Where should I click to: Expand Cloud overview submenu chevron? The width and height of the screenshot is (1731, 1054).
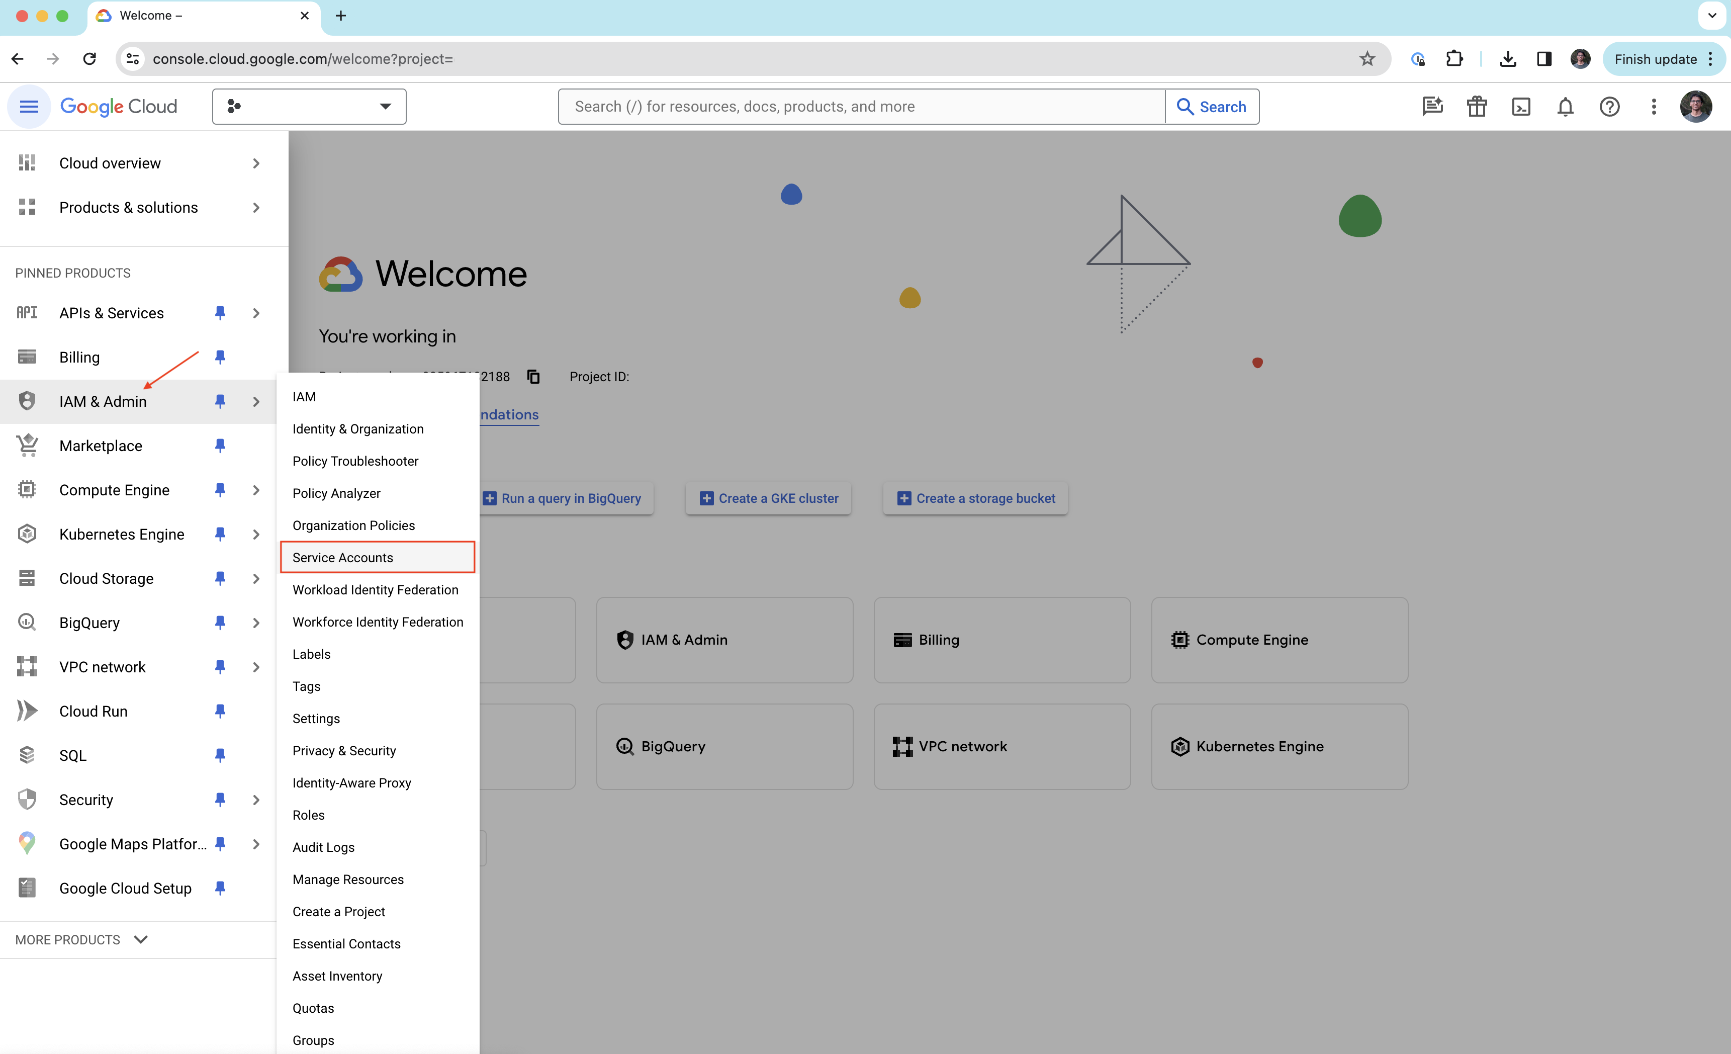tap(256, 163)
